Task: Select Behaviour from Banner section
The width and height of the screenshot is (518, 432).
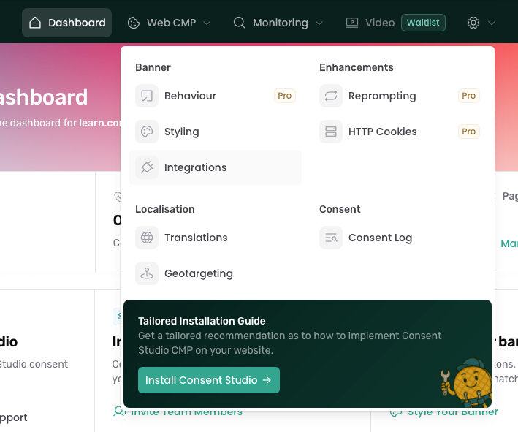Action: click(216, 96)
